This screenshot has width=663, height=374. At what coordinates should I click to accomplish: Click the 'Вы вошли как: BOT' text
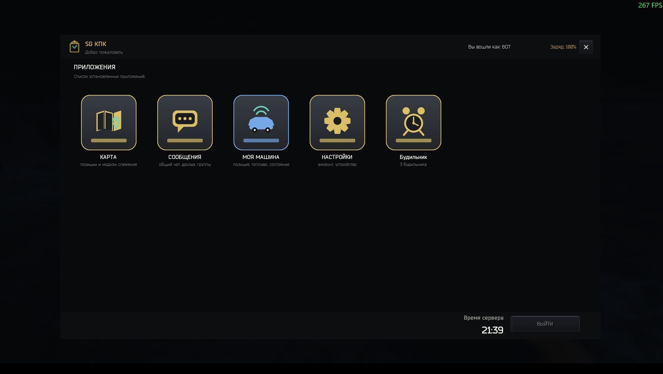[489, 47]
